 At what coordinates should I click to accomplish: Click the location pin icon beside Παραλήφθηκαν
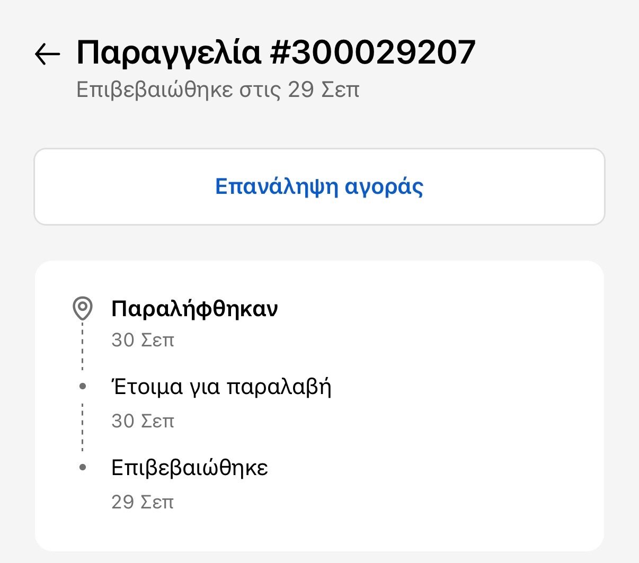82,309
